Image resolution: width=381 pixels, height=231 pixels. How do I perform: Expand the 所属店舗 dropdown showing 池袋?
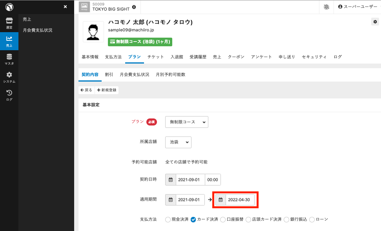tap(178, 142)
